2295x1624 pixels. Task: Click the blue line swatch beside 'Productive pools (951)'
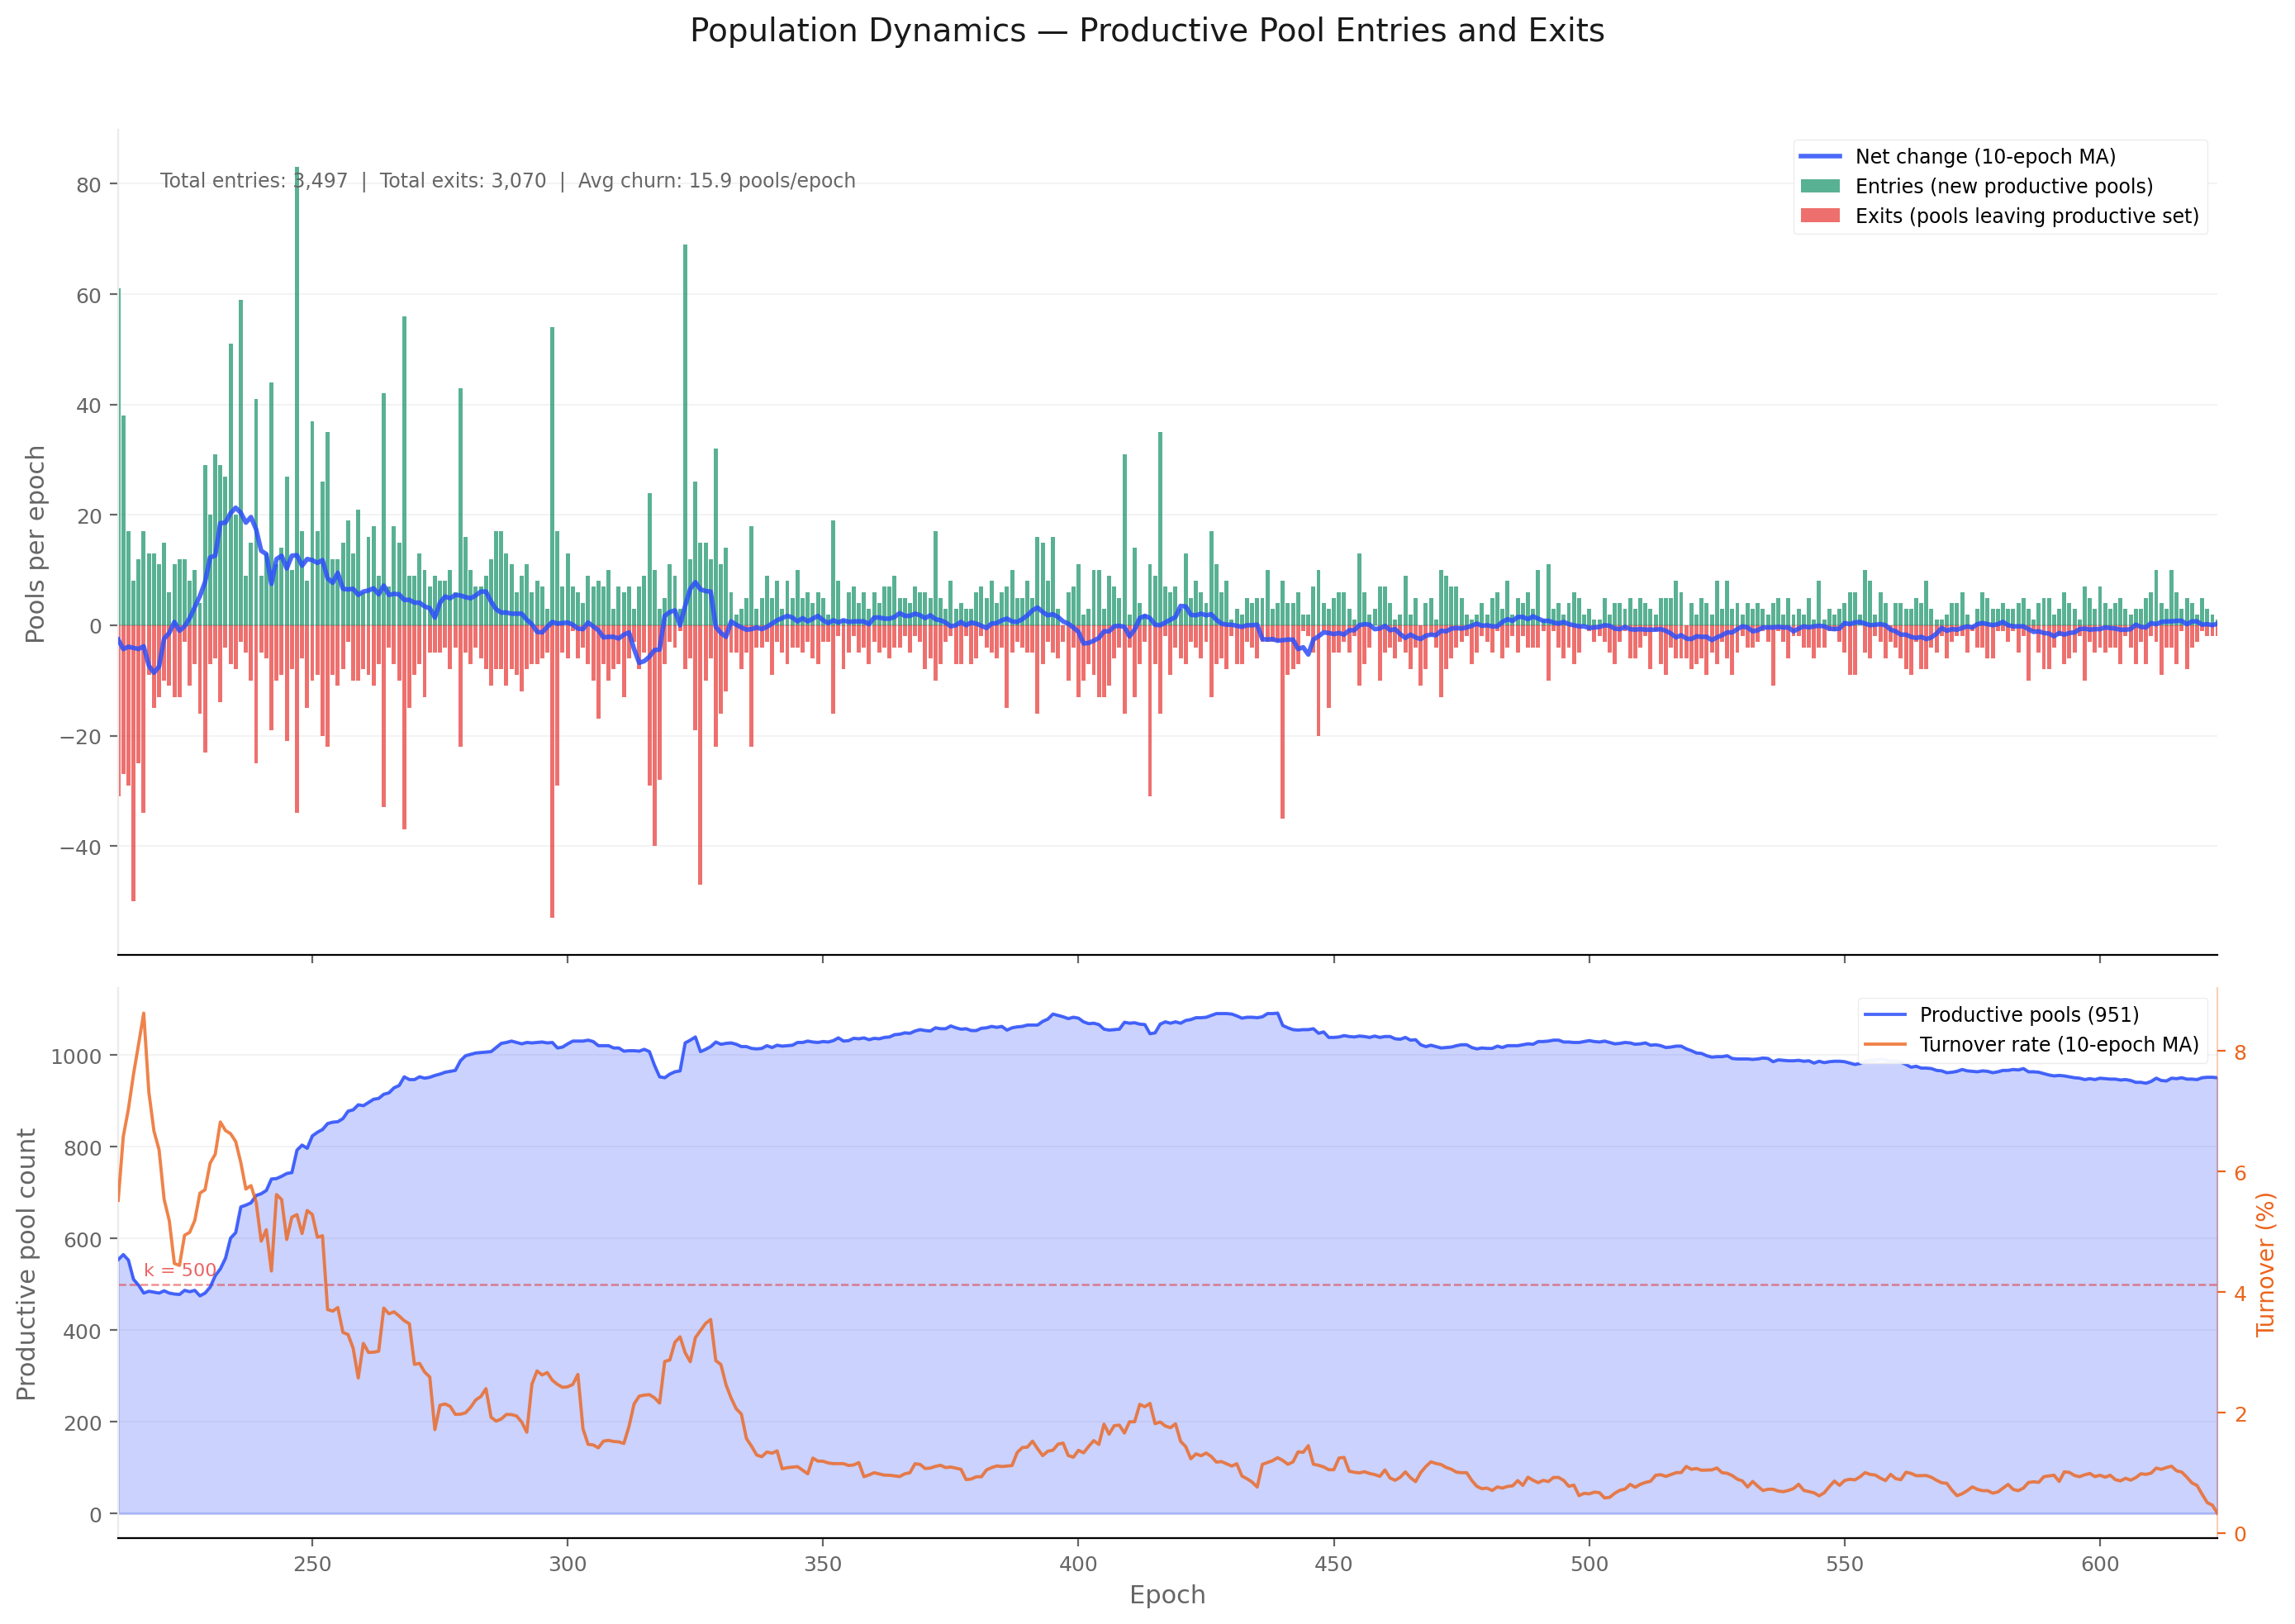[x=1885, y=1015]
